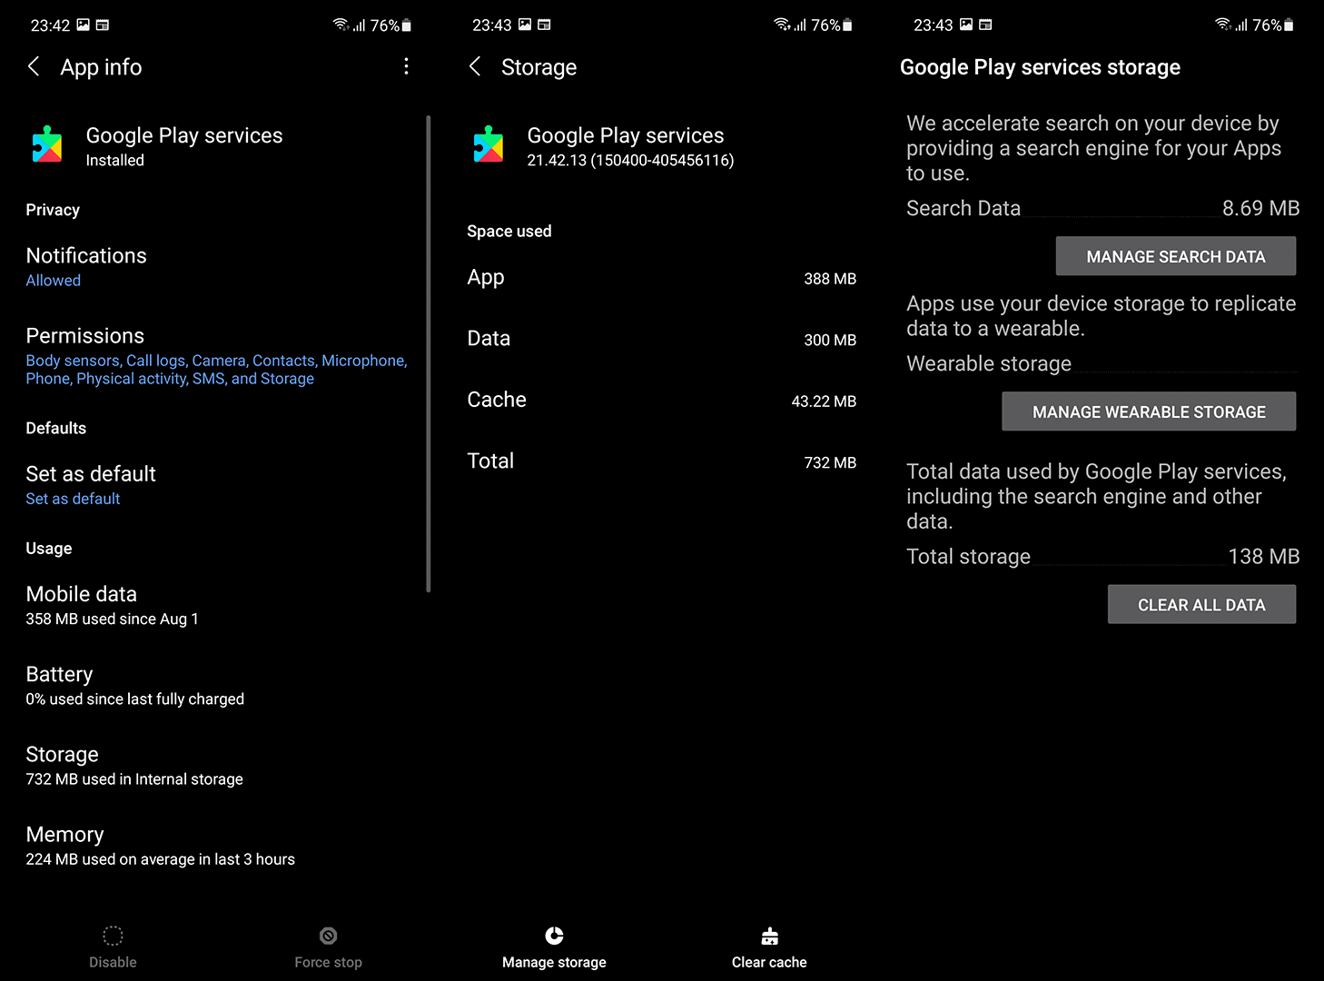Tap the blue 'Set as default' subtitle
The width and height of the screenshot is (1324, 981).
pos(73,499)
